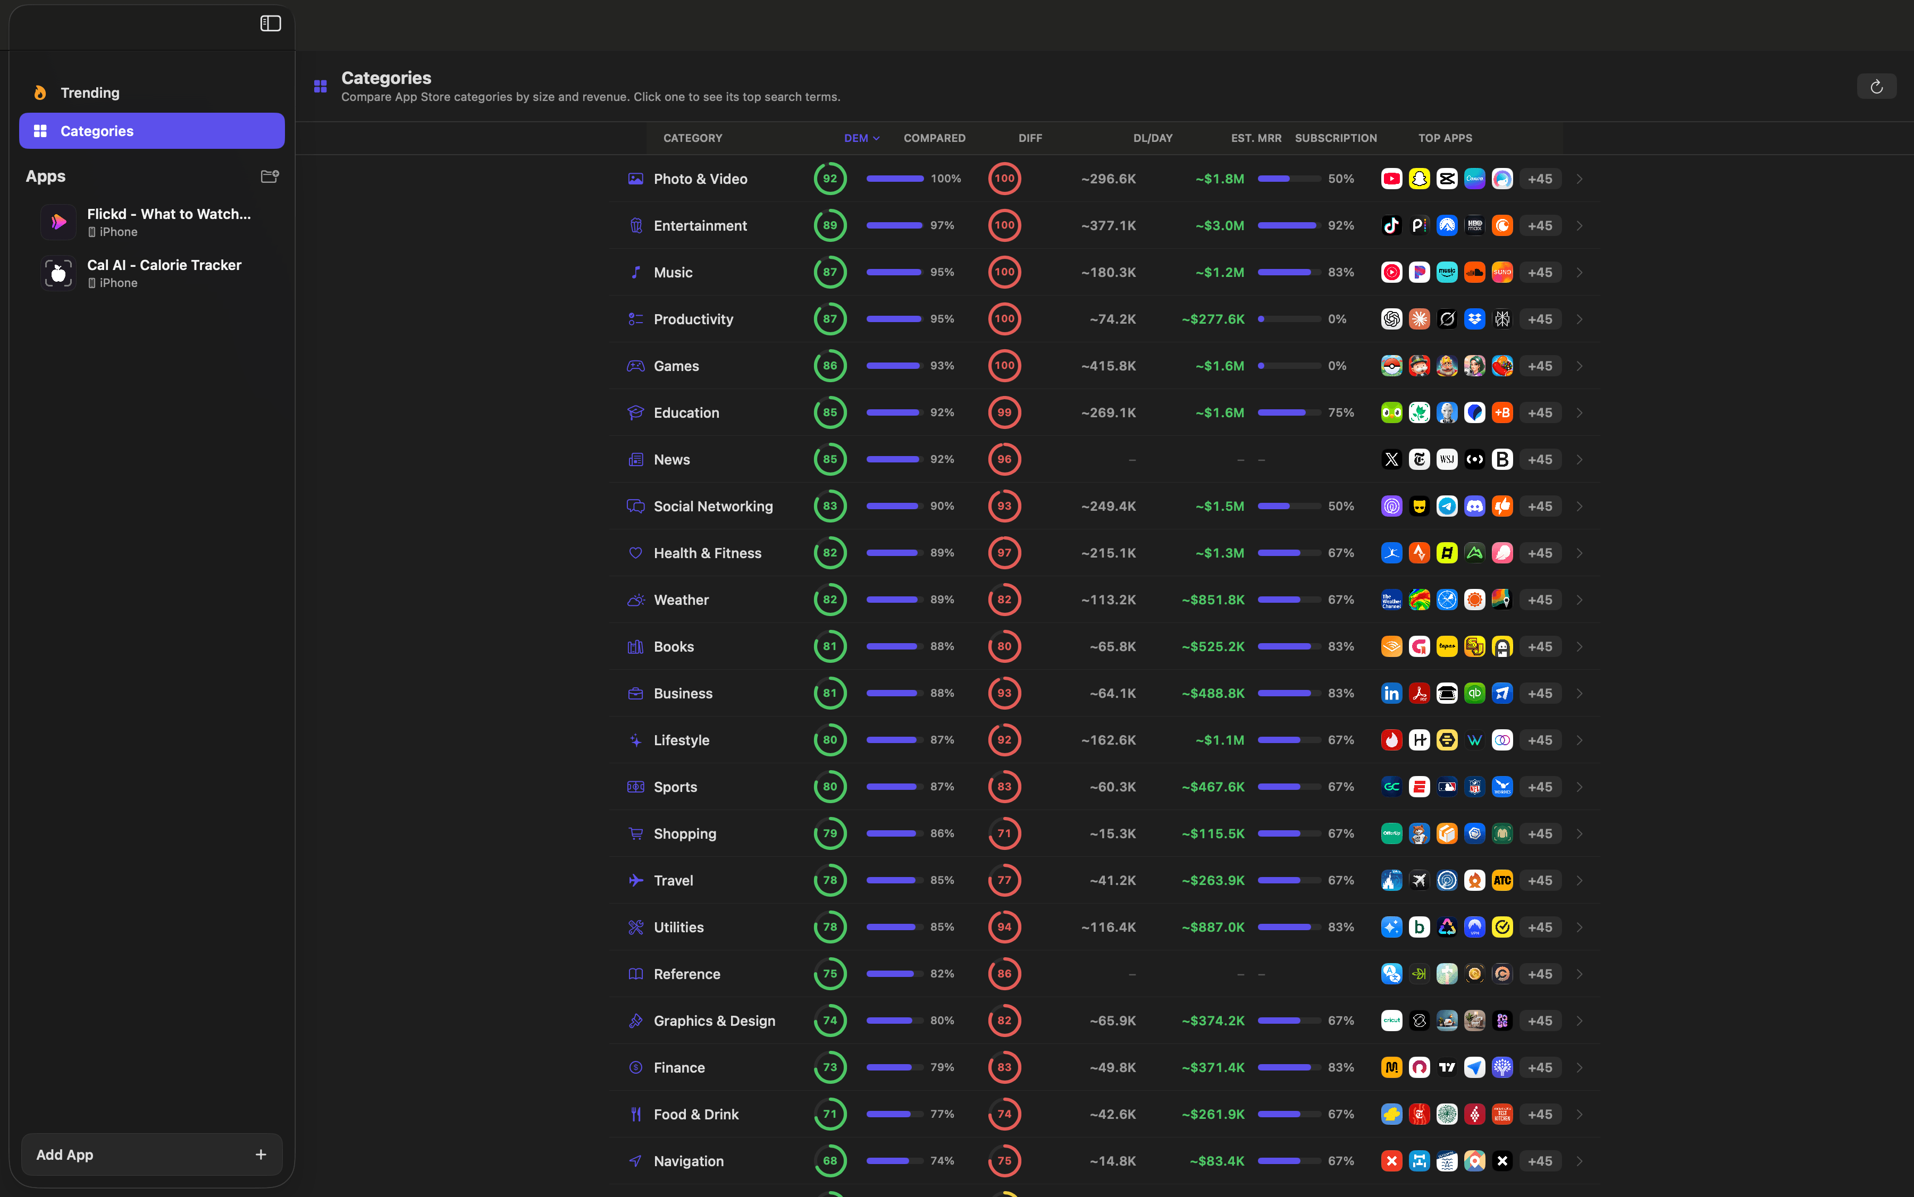
Task: Click the LinkedIn icon in Business row
Action: pos(1391,694)
